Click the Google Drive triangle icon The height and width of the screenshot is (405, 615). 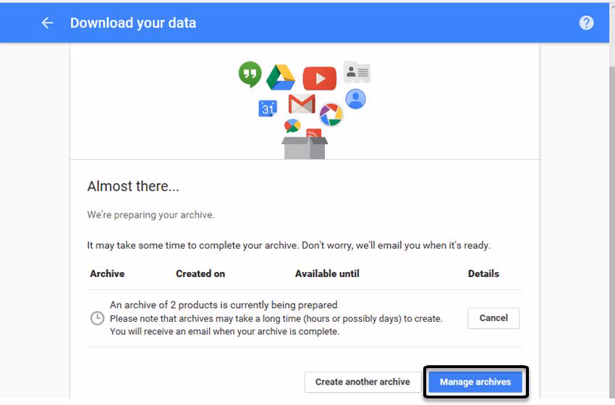281,77
